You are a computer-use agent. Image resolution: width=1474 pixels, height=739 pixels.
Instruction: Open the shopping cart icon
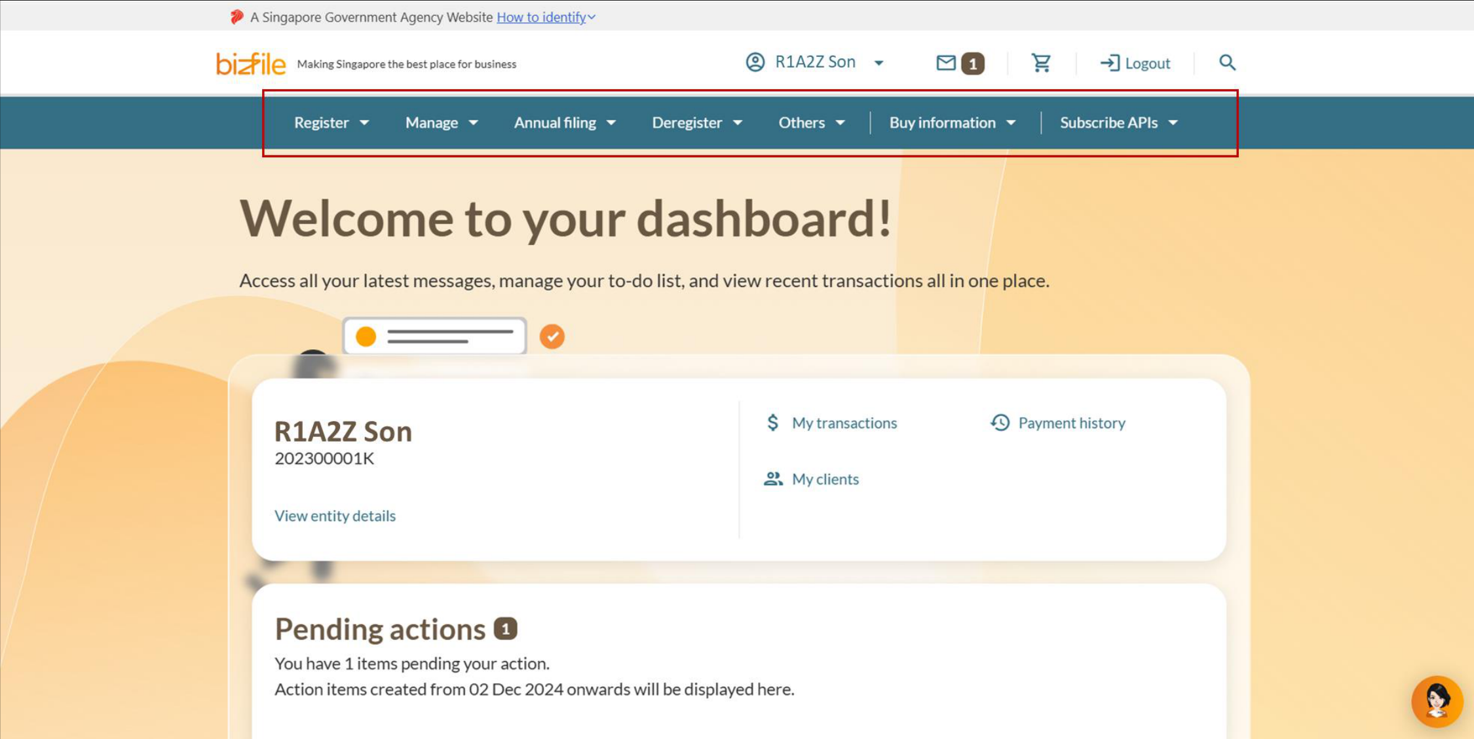(x=1041, y=63)
